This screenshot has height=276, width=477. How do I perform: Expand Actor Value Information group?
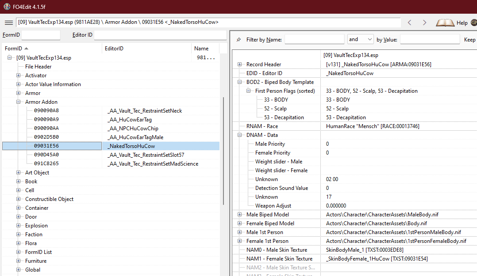pyautogui.click(x=19, y=84)
